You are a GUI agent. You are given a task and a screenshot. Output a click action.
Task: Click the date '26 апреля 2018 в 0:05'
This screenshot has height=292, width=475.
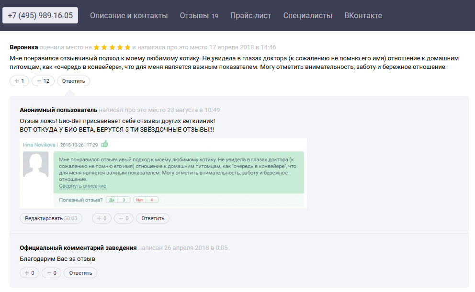pyautogui.click(x=196, y=248)
